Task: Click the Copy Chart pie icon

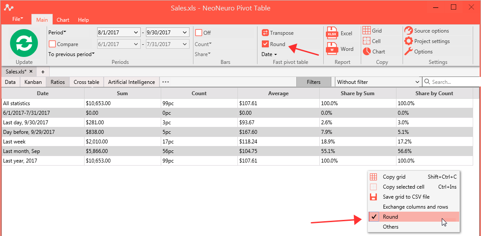Action: pyautogui.click(x=366, y=51)
